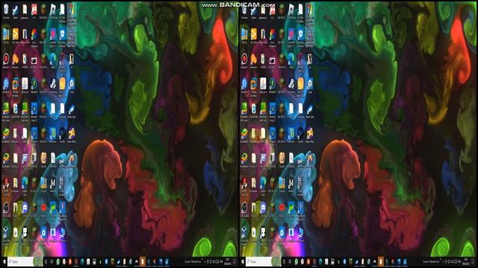The image size is (478, 268).
Task: Open notification center on left taskbar copy
Action: click(234, 261)
